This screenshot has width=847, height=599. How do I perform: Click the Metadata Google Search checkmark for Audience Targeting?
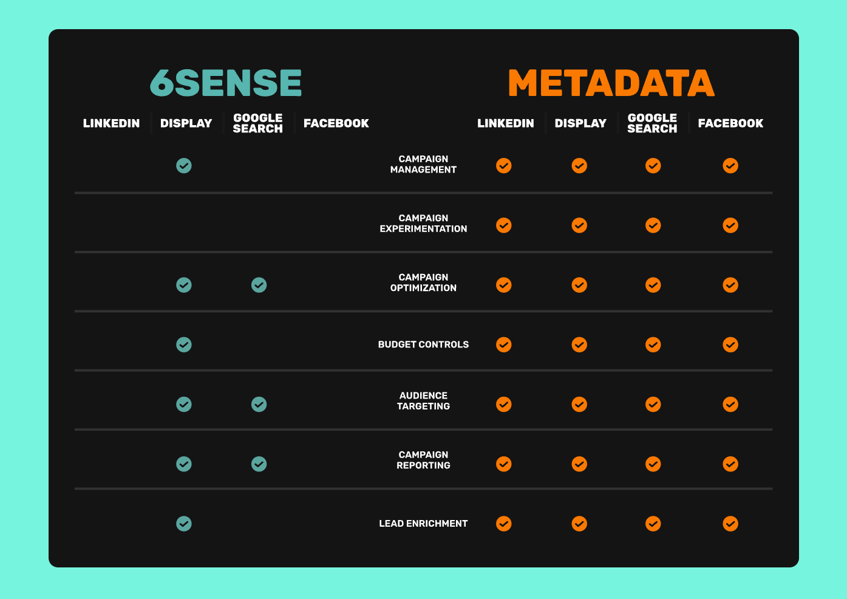click(x=653, y=404)
